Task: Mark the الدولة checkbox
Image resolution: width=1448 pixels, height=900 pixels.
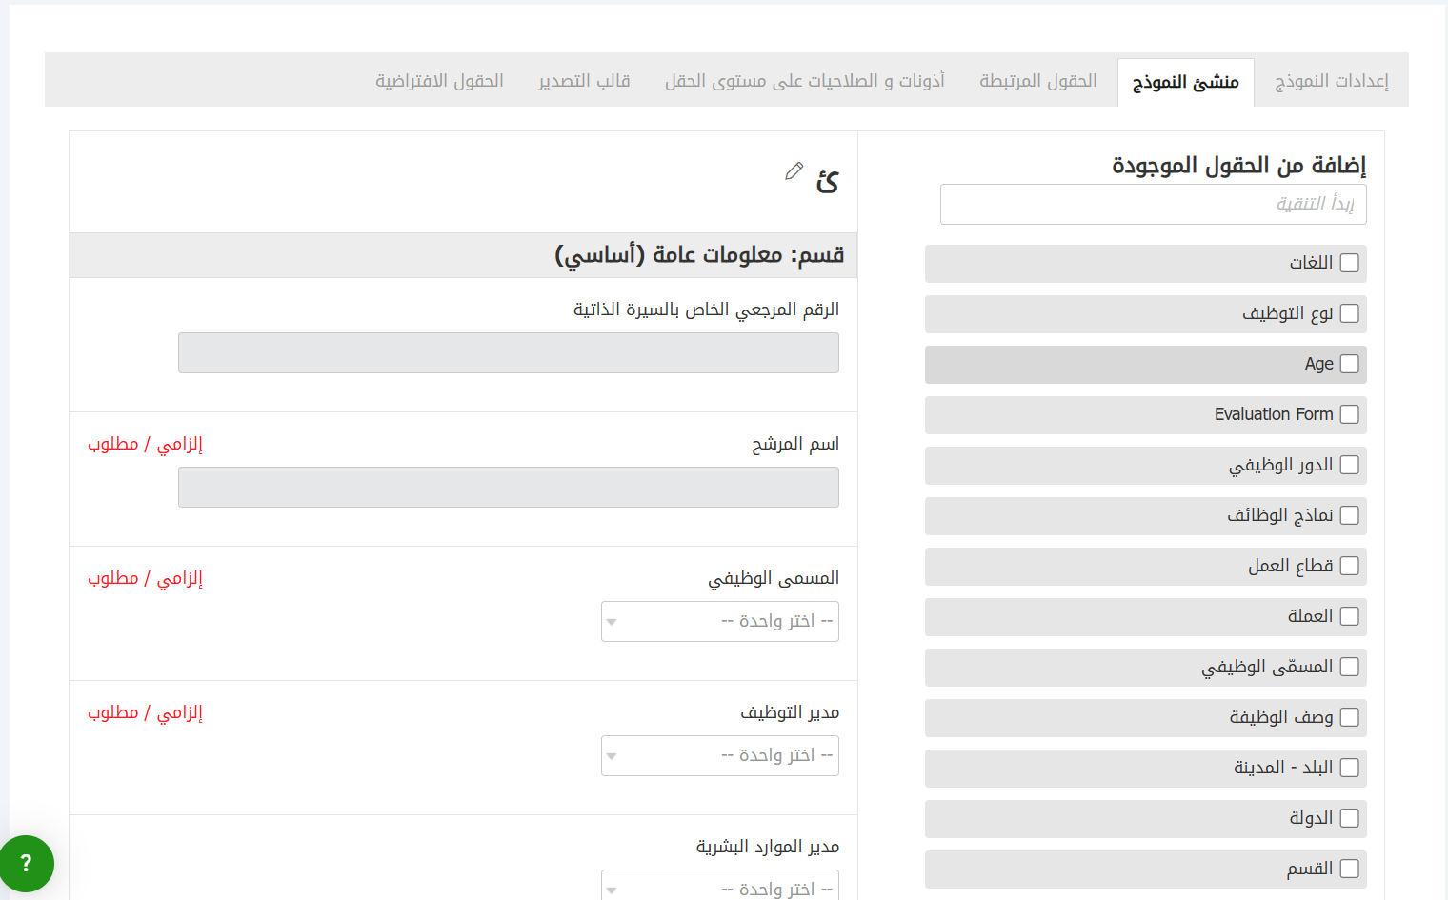Action: click(x=1349, y=818)
